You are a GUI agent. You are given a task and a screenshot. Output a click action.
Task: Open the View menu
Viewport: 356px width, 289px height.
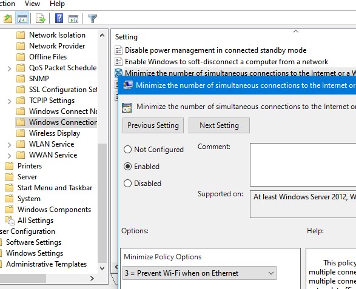(x=32, y=4)
